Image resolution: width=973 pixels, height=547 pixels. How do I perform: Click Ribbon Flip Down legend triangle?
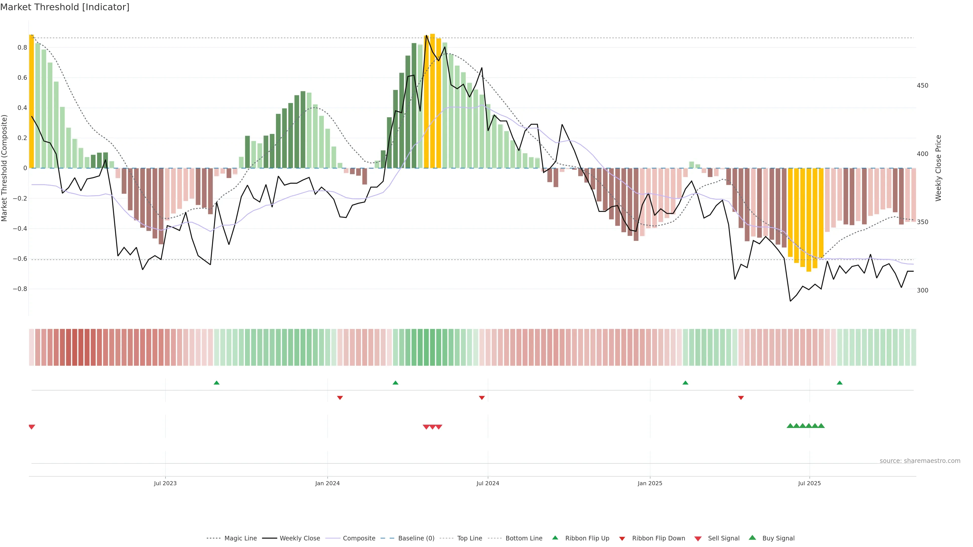point(622,538)
